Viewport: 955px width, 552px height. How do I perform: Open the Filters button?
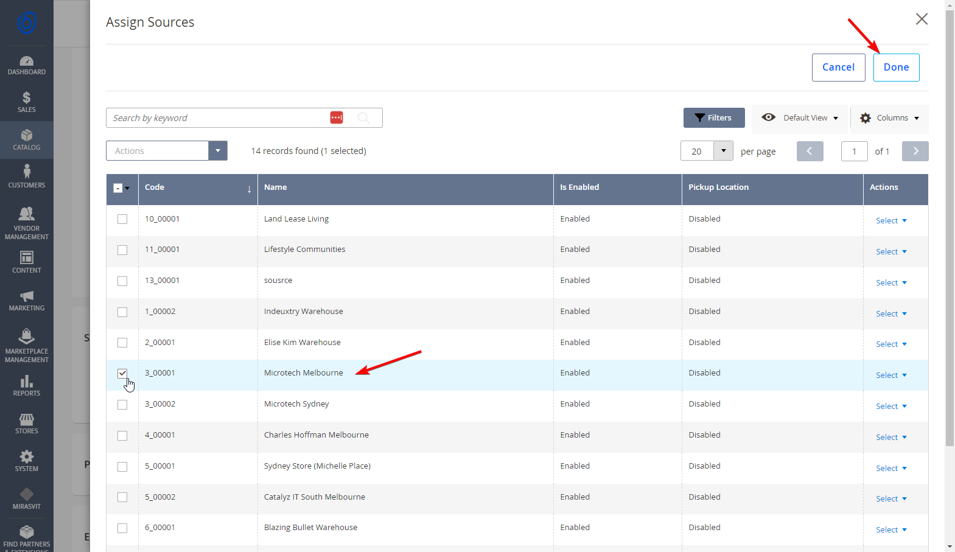(x=714, y=118)
